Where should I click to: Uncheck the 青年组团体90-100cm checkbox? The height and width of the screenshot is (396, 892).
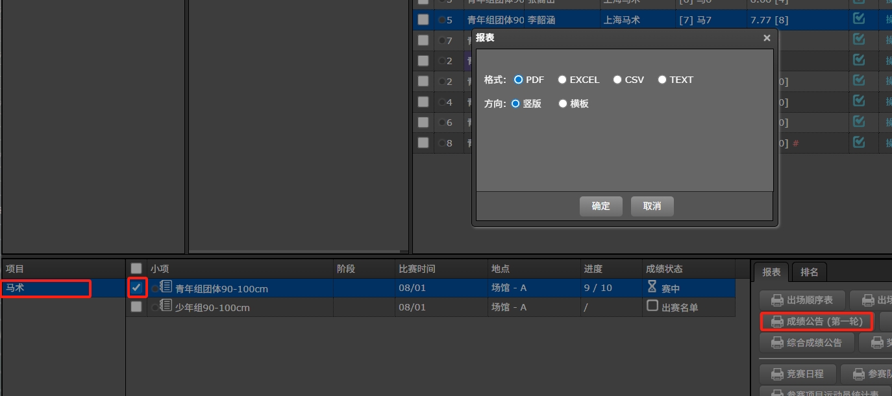[136, 287]
